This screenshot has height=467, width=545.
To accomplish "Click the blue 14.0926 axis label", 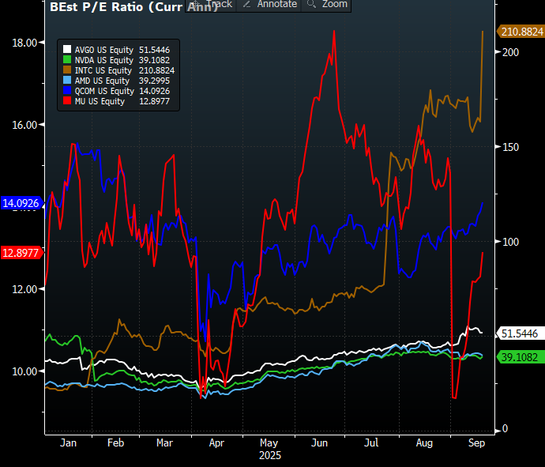I will (21, 204).
